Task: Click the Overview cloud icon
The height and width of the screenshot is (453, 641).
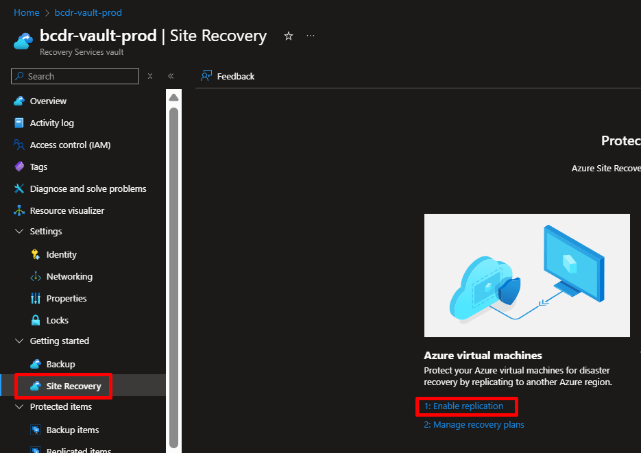Action: click(19, 101)
